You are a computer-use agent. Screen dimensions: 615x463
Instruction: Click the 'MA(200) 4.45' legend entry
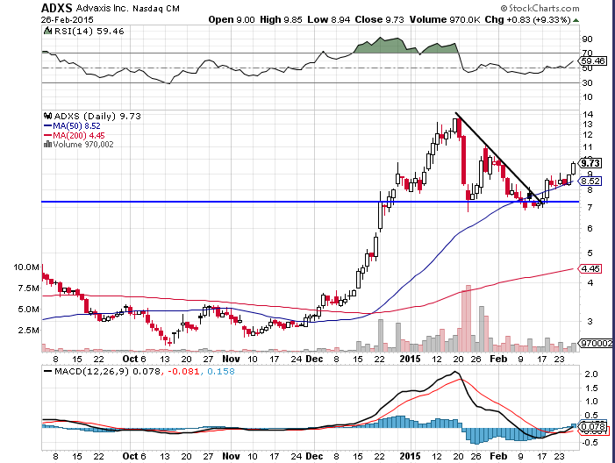tap(78, 136)
